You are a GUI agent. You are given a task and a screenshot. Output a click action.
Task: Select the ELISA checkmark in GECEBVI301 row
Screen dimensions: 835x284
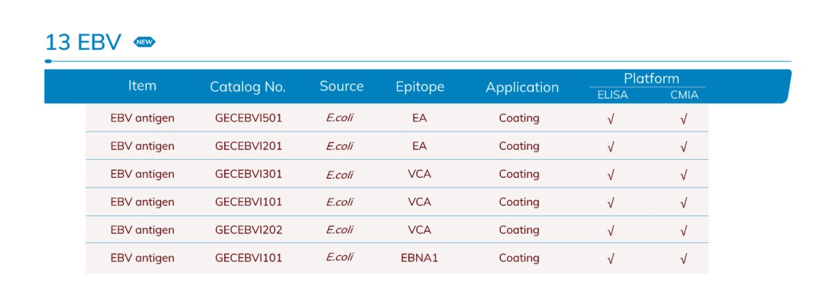click(611, 175)
